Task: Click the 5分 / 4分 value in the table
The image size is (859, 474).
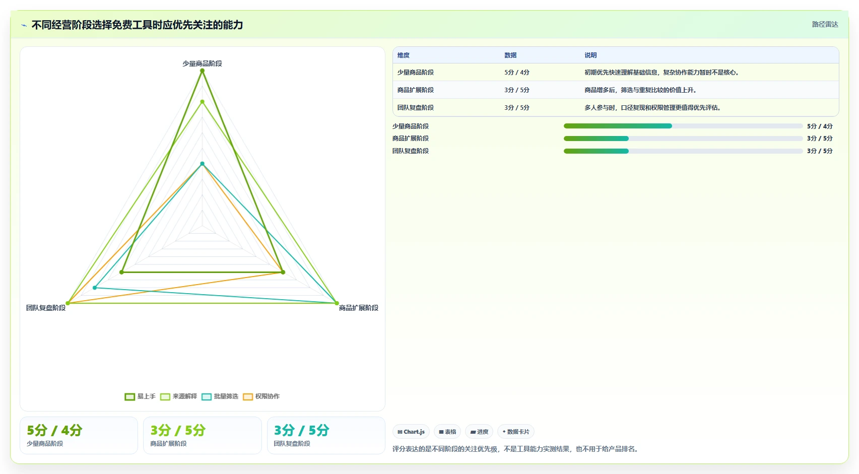Action: [517, 73]
